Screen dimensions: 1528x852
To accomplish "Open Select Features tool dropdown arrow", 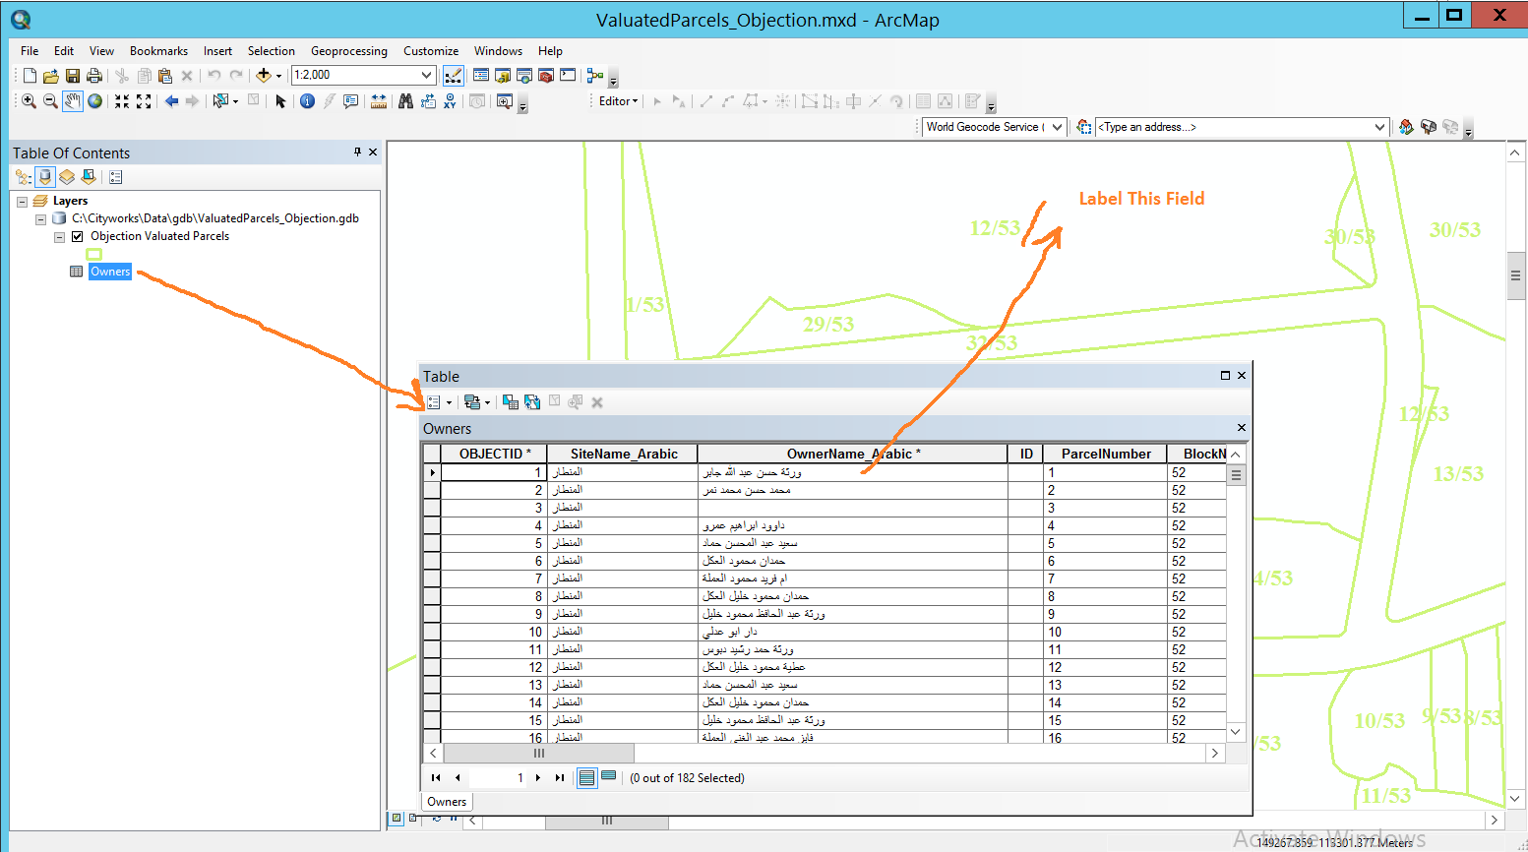I will pyautogui.click(x=235, y=101).
